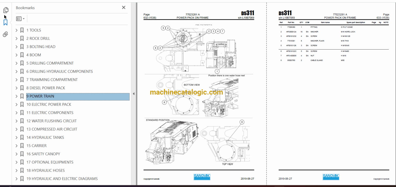Open the Page Thumbnails panel

[6, 10]
